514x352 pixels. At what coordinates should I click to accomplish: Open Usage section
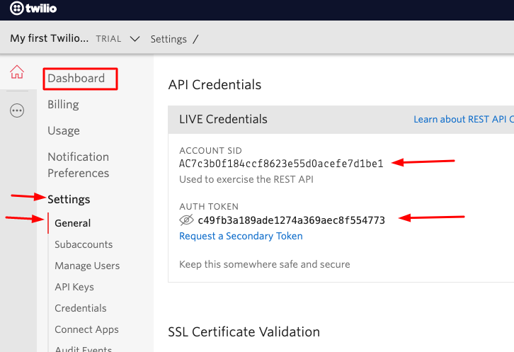pyautogui.click(x=64, y=130)
